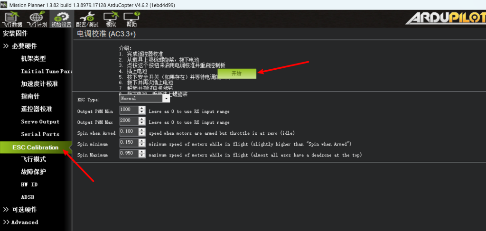Click the Output PWM Min value field
The height and width of the screenshot is (231, 486).
pyautogui.click(x=129, y=110)
